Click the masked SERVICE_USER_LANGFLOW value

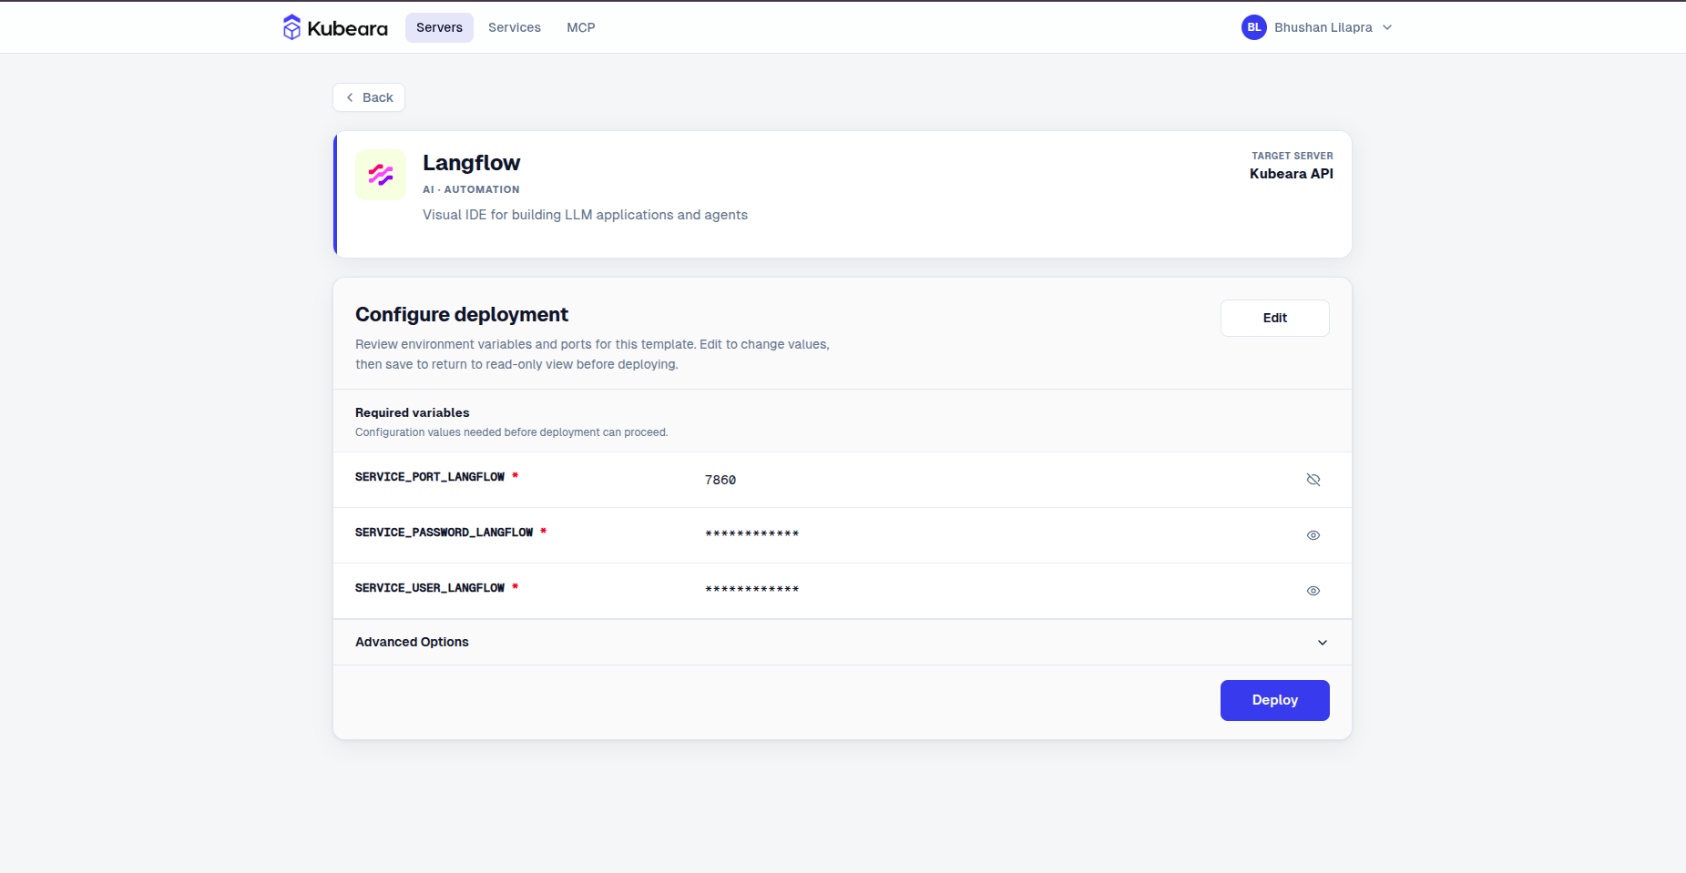point(752,590)
